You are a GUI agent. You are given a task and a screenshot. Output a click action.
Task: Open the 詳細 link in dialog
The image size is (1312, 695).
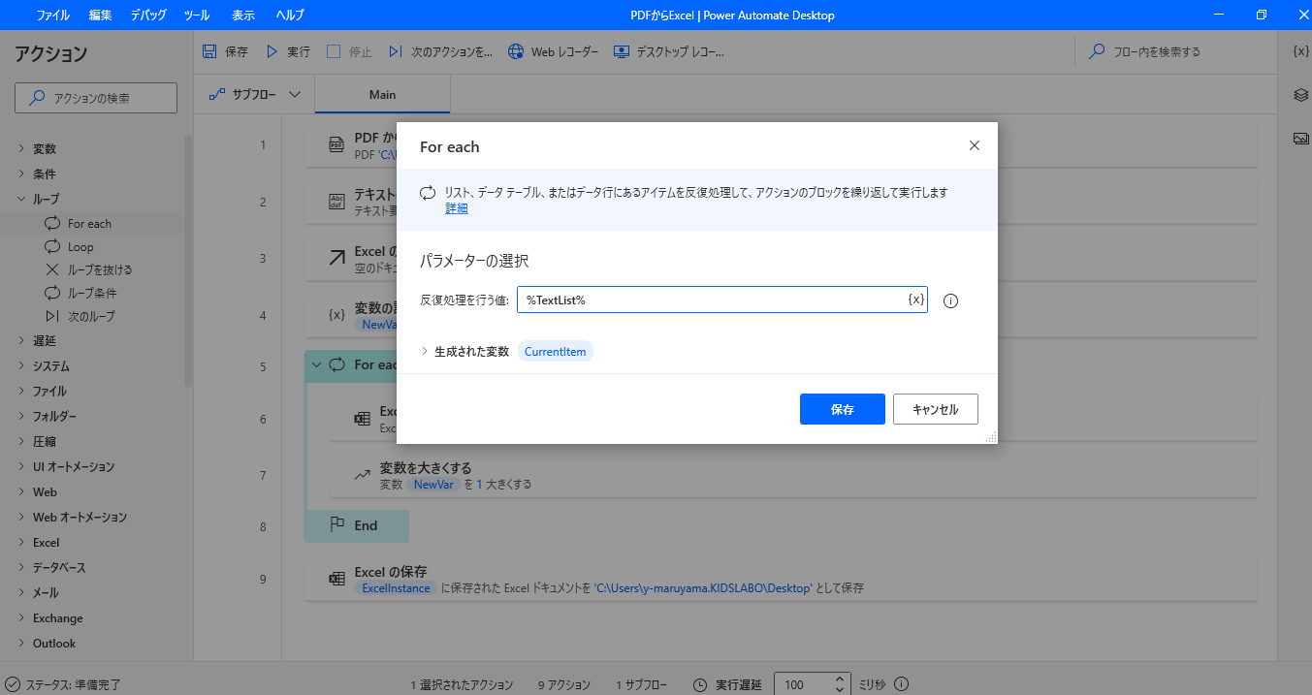coord(457,208)
